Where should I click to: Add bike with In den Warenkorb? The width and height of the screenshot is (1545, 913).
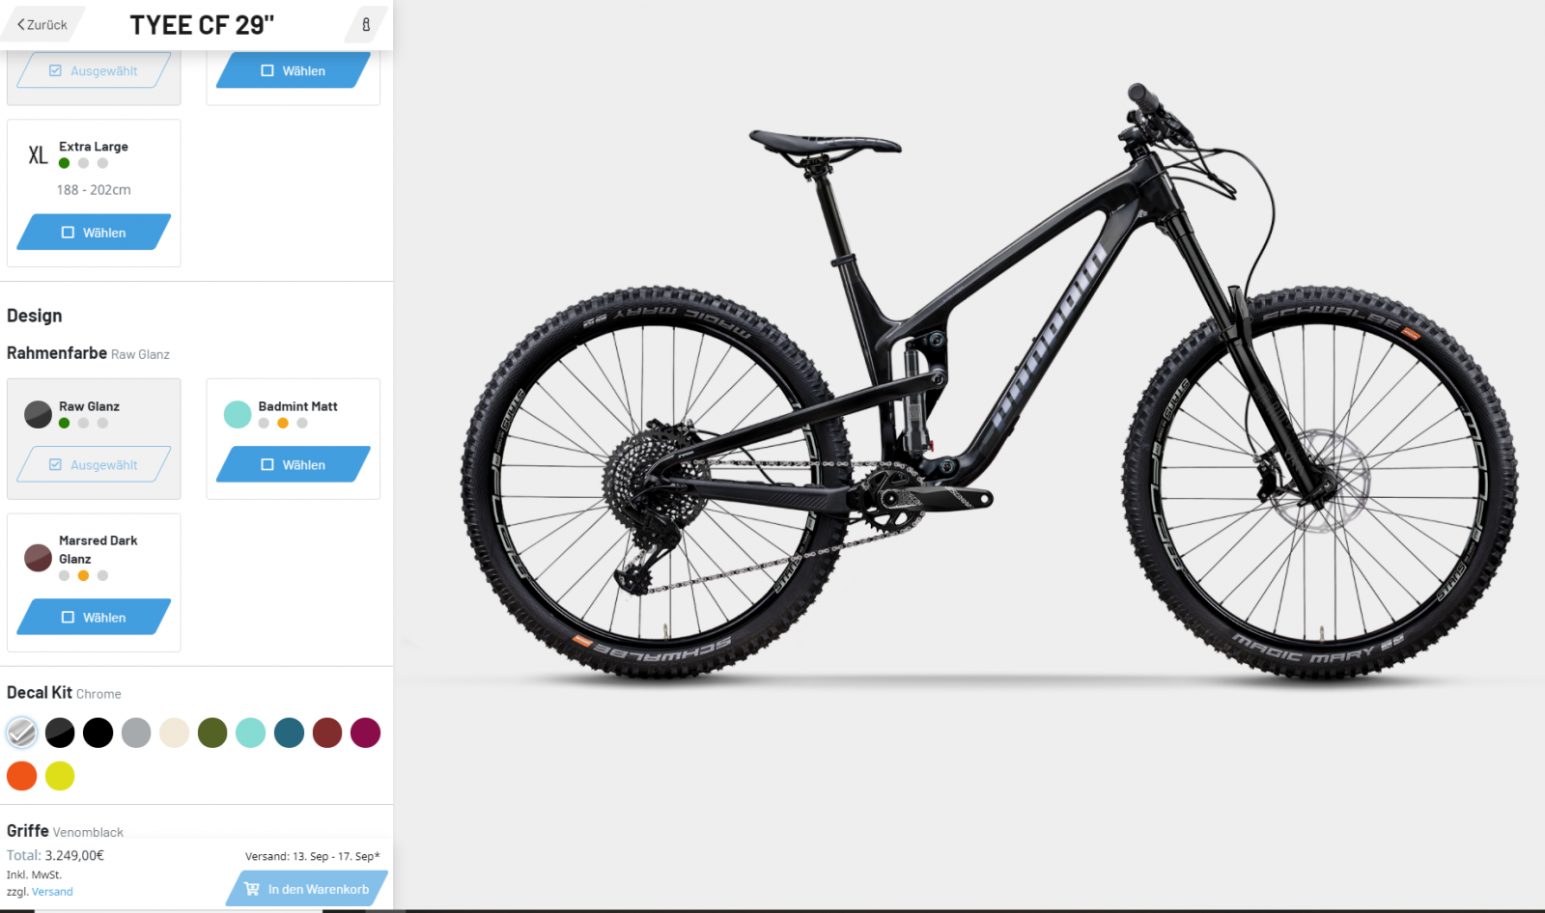[307, 889]
